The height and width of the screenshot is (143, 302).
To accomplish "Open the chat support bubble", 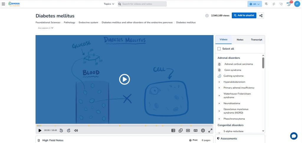I will tap(294, 136).
